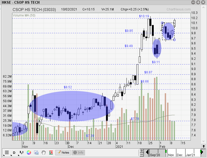Close the CSOP HS TECH chart window
Screen dimensions: 207x158
(x=203, y=2)
